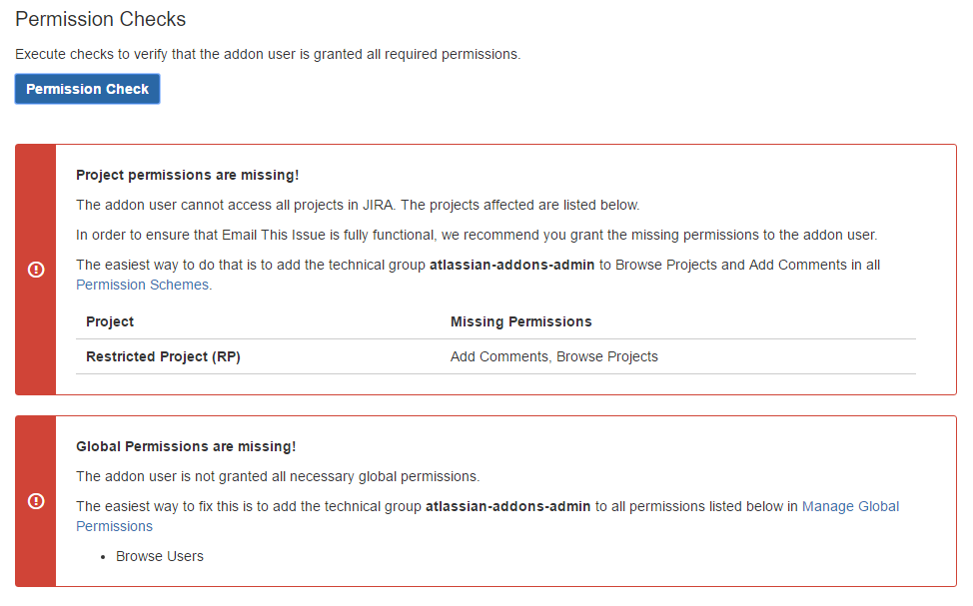Image resolution: width=973 pixels, height=606 pixels.
Task: Click bullet point before Browse Users
Action: [103, 557]
